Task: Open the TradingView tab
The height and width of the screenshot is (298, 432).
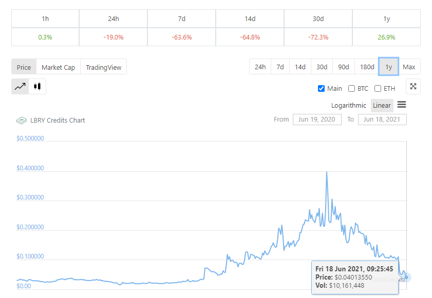Action: point(104,67)
